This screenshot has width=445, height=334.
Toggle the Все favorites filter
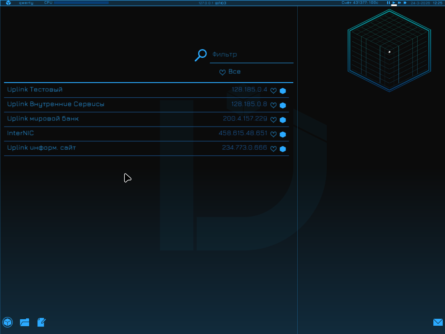(x=230, y=72)
